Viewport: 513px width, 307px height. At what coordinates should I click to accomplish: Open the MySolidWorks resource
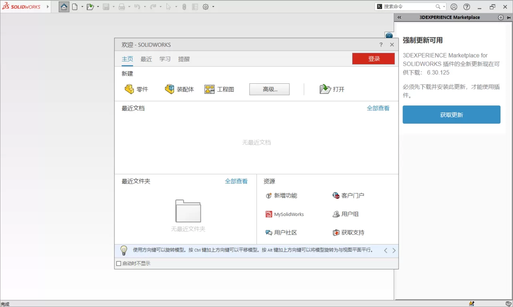coord(284,214)
